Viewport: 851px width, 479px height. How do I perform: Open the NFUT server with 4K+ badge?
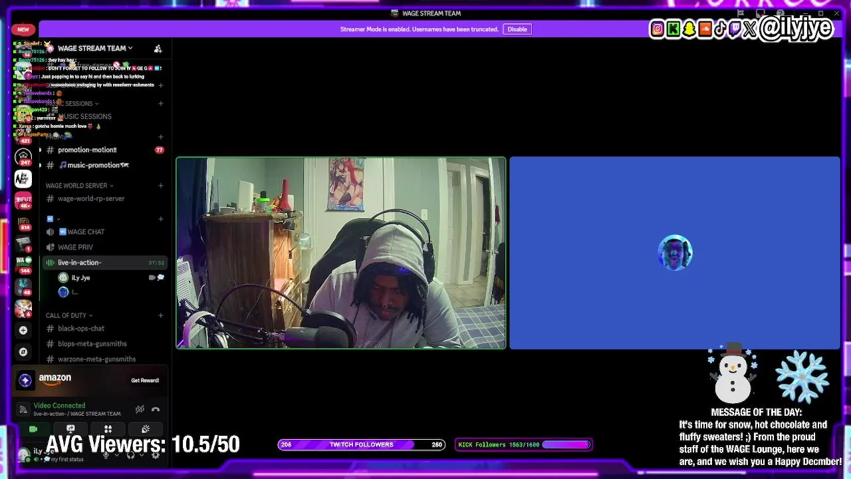(x=23, y=201)
